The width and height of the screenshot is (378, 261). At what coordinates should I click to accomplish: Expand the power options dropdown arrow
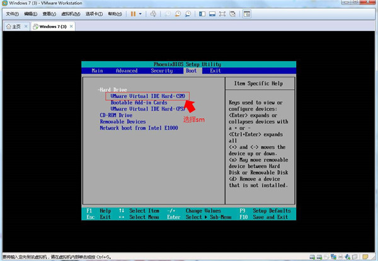140,14
